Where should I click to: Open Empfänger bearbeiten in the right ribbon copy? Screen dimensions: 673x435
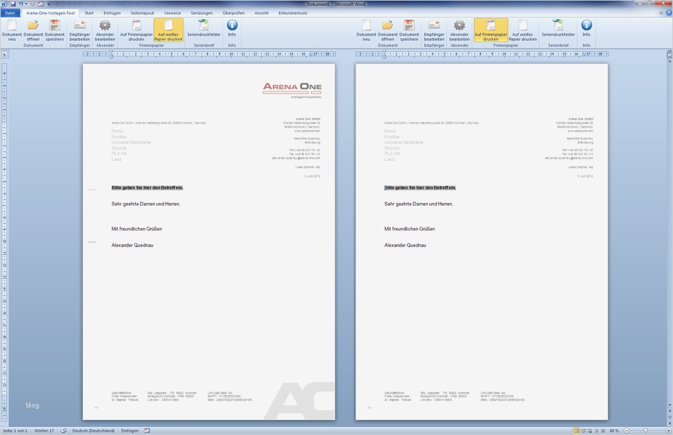click(434, 30)
